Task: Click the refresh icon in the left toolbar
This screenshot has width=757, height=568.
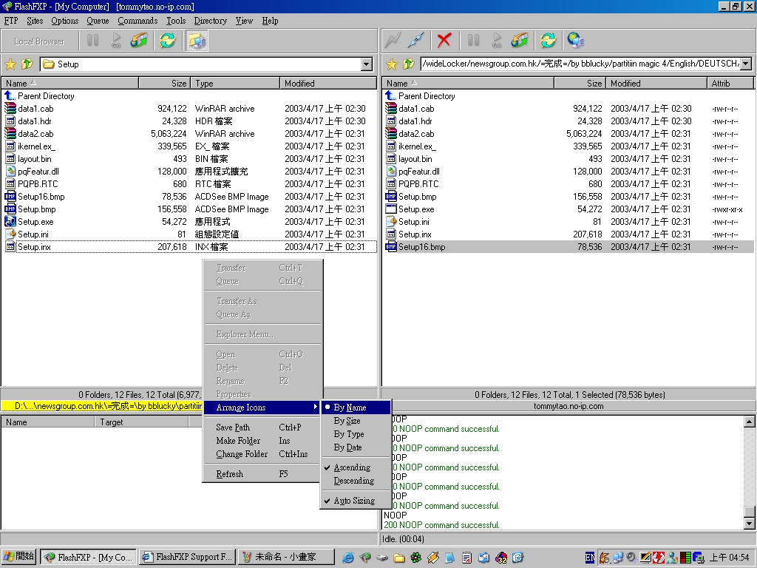Action: point(168,41)
